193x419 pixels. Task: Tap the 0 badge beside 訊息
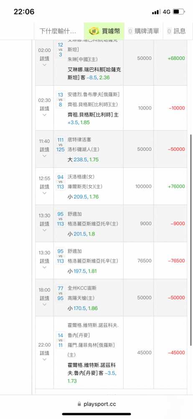(169, 31)
